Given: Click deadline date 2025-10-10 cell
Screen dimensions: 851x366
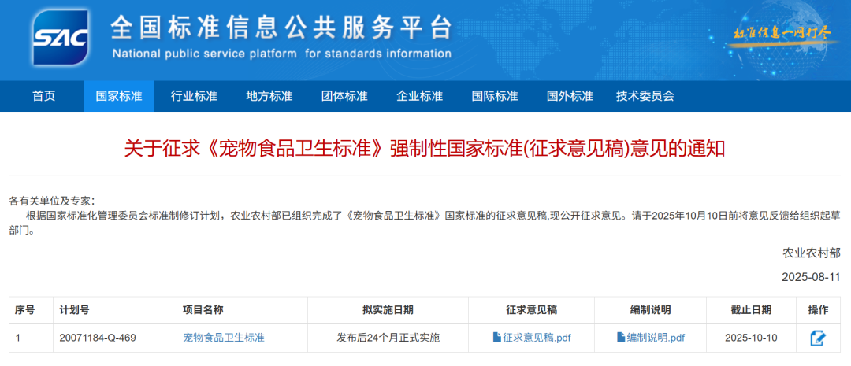Looking at the screenshot, I should 751,338.
